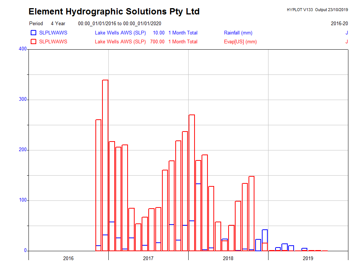Click the 200 y-axis value label
This screenshot has height=269, width=358.
point(23,150)
